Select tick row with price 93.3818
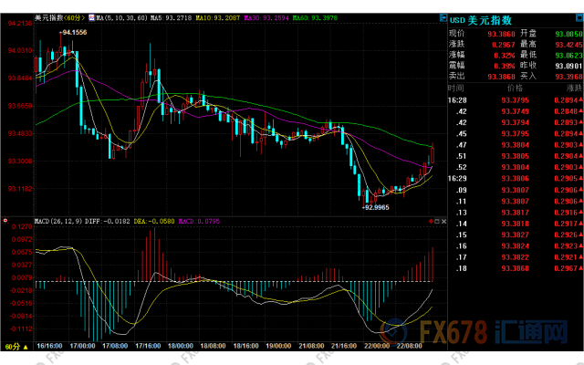584x365 pixels. click(516, 224)
